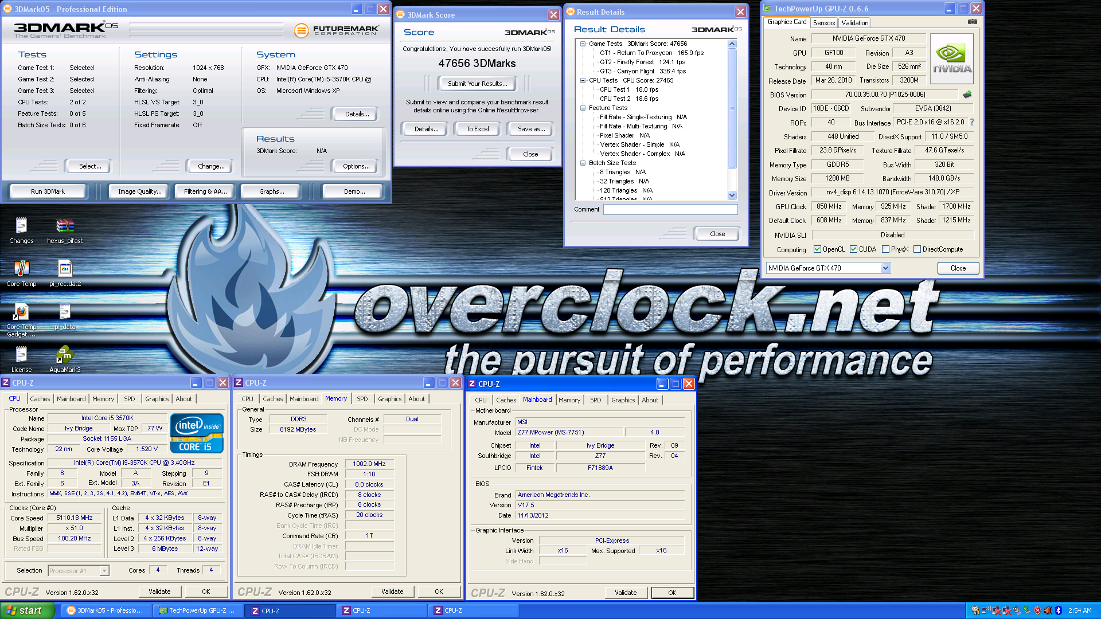
Task: Toggle the CUDA checkbox in GPU-Z
Action: (x=853, y=249)
